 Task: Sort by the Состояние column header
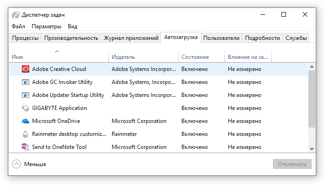201,56
